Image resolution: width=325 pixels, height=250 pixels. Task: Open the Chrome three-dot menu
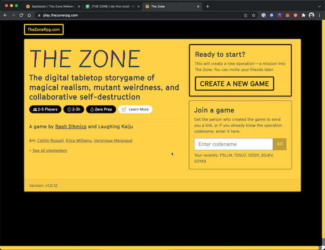pos(320,15)
